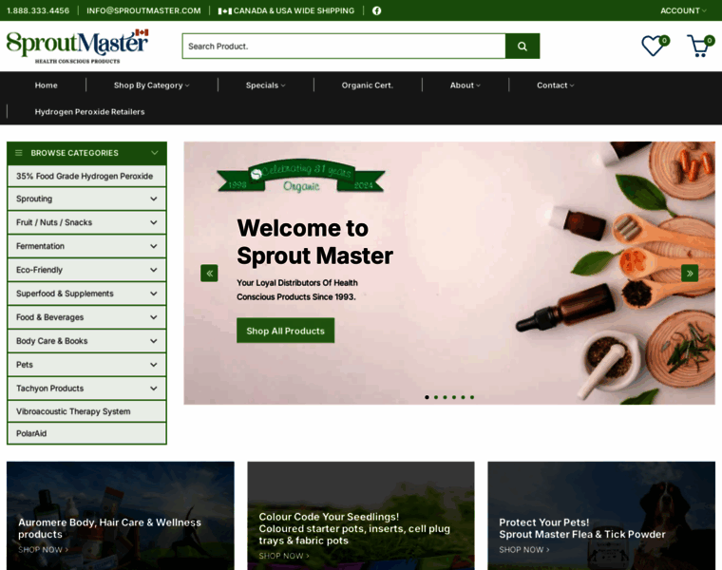Open Shop By Category menu

click(151, 85)
